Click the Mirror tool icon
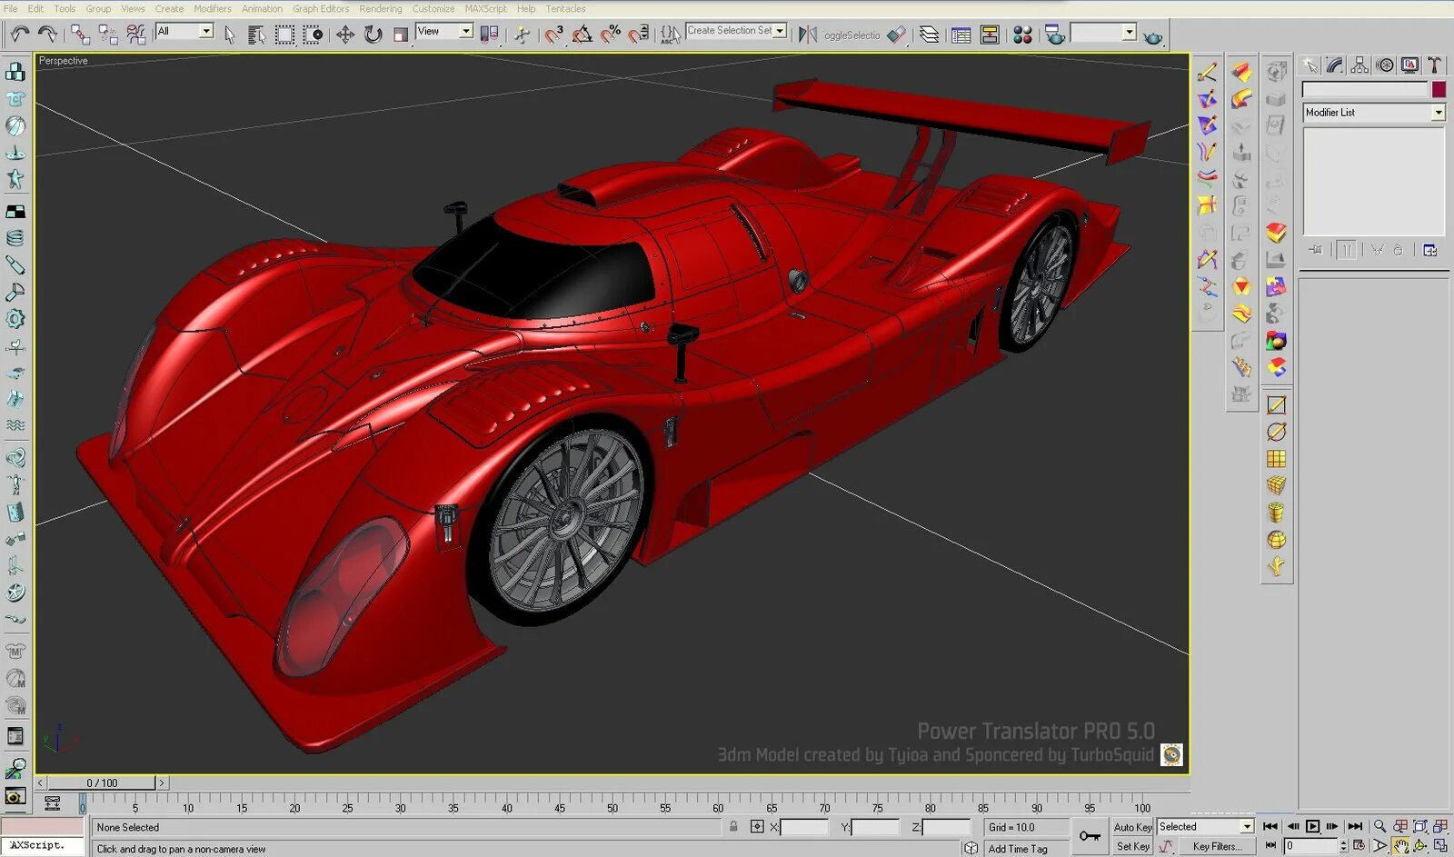Image resolution: width=1454 pixels, height=857 pixels. [807, 35]
